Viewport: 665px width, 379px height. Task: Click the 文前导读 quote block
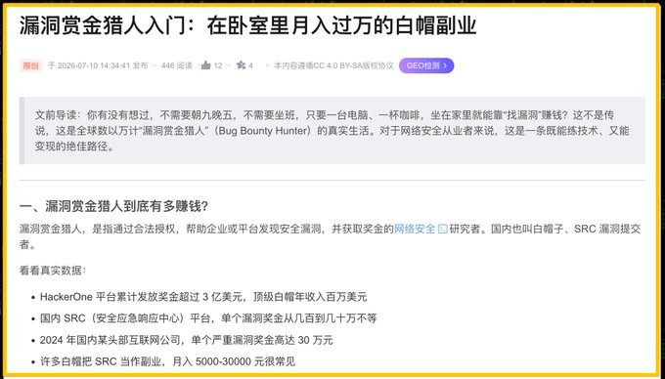332,131
